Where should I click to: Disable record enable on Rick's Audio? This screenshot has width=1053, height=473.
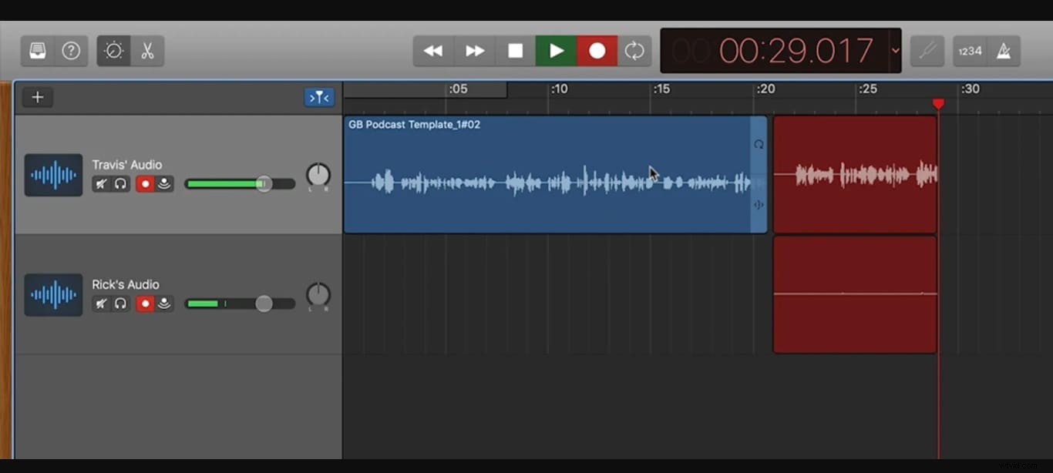point(145,304)
